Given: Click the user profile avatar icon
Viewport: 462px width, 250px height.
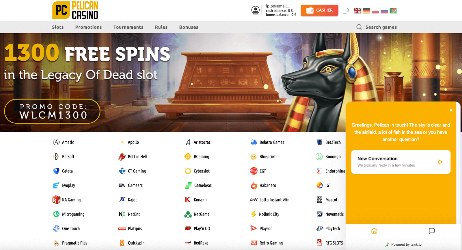Looking at the screenshot, I should click(255, 10).
